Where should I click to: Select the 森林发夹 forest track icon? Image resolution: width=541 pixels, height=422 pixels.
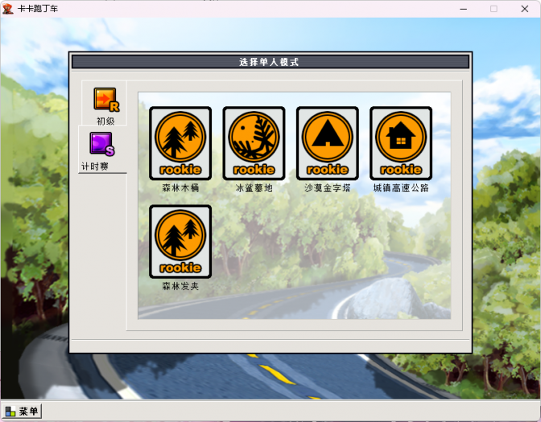click(180, 240)
